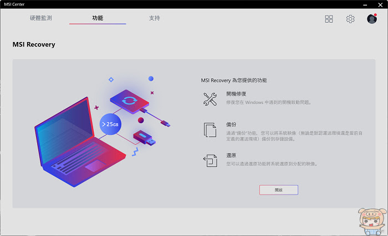Click the MSI Recovery page title

pyautogui.click(x=34, y=44)
